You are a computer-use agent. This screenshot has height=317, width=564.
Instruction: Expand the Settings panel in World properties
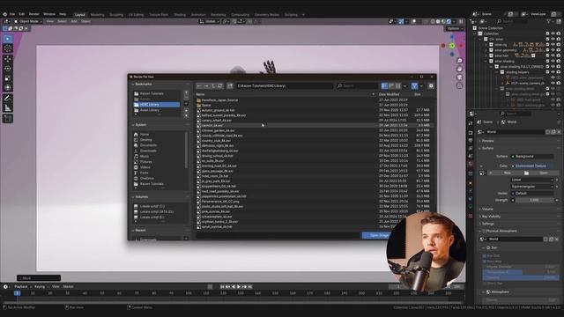click(487, 224)
